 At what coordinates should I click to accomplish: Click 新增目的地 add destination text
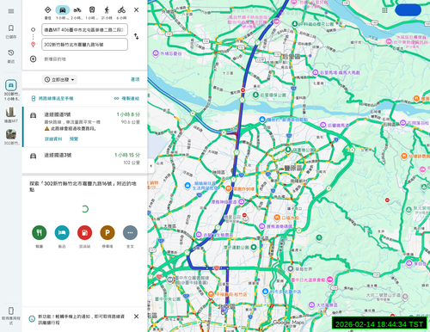click(55, 59)
